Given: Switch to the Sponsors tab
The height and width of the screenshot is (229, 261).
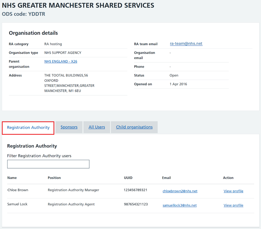Looking at the screenshot, I should pos(69,127).
